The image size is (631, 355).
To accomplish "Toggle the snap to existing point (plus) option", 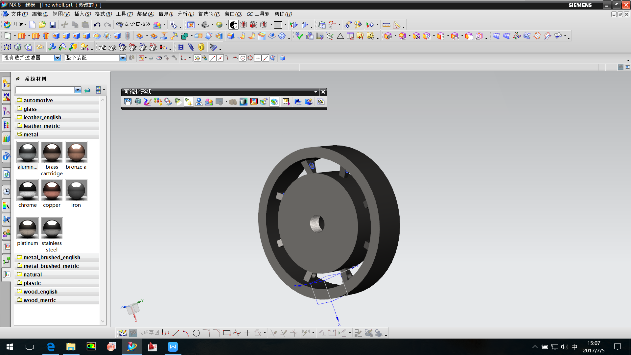I will pyautogui.click(x=258, y=58).
